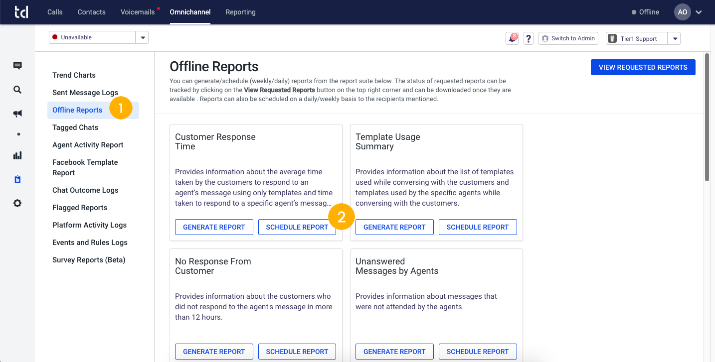Screen dimensions: 715x362
Task: Select Offline Reports menu item
Action: pyautogui.click(x=93, y=110)
